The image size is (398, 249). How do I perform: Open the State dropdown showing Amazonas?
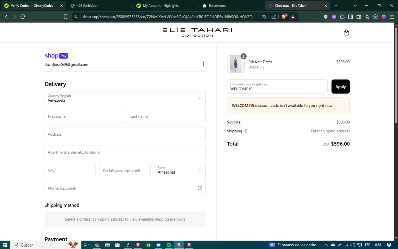tap(180, 170)
